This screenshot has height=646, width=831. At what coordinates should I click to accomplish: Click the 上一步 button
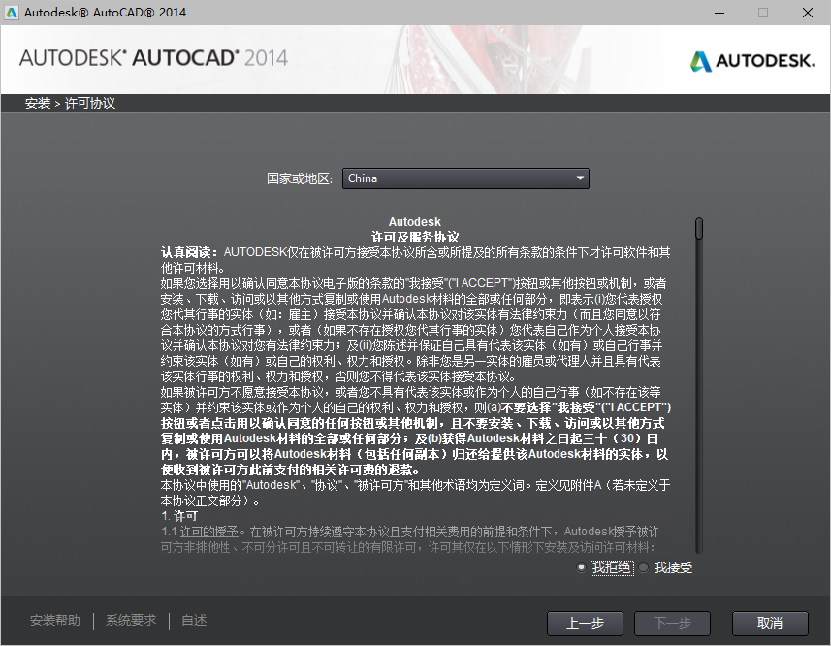(585, 624)
